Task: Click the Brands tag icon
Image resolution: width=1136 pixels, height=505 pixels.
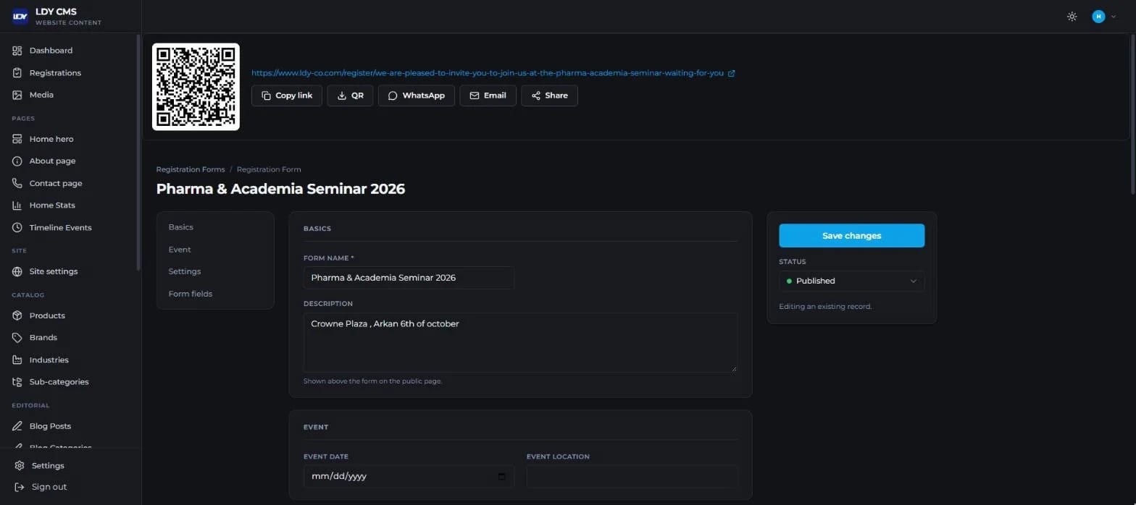Action: coord(17,338)
